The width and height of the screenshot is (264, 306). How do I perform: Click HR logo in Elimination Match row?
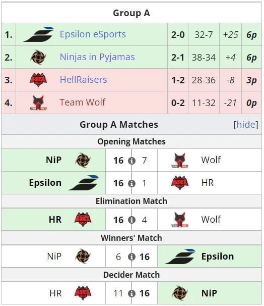[83, 220]
